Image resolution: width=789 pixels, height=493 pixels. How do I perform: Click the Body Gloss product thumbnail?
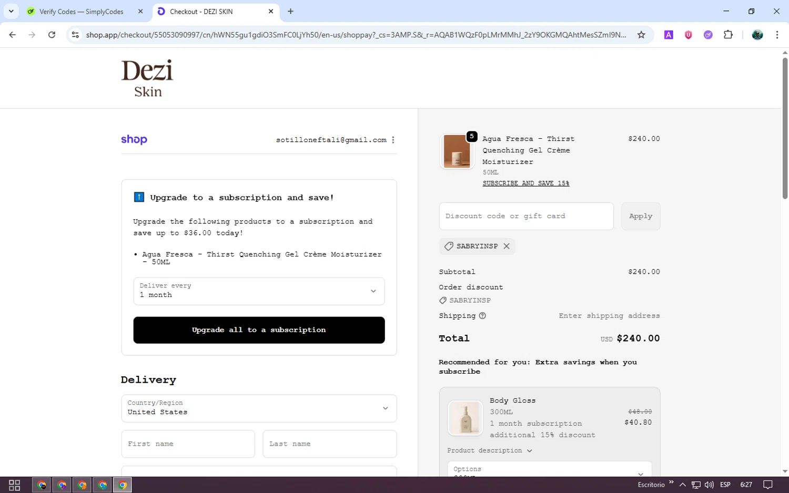[x=465, y=418]
